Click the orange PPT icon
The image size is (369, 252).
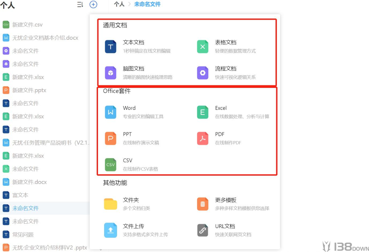[x=110, y=139]
